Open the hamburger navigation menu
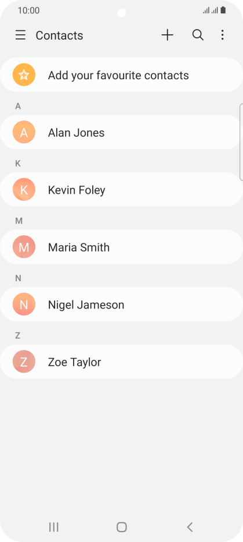The width and height of the screenshot is (243, 542). (x=21, y=35)
